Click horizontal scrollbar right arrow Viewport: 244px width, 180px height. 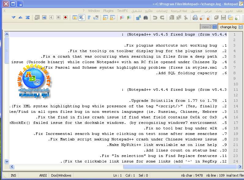click(240, 167)
